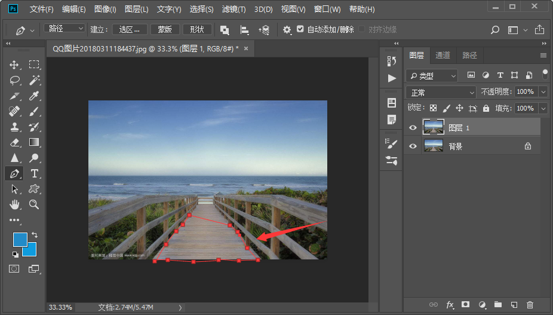Expand the 不透明度 opacity dropdown arrow
553x315 pixels.
click(543, 92)
